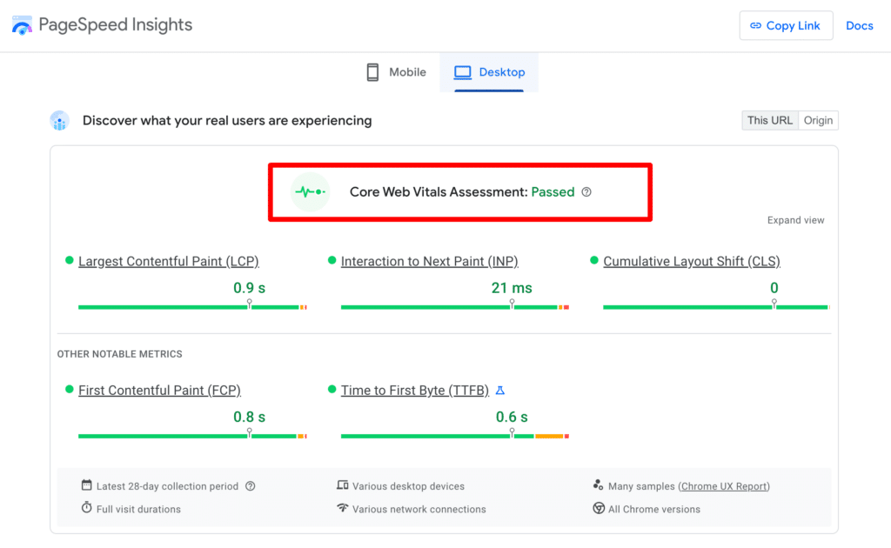
Task: Click the devices icon by Various desktop devices
Action: [x=343, y=485]
